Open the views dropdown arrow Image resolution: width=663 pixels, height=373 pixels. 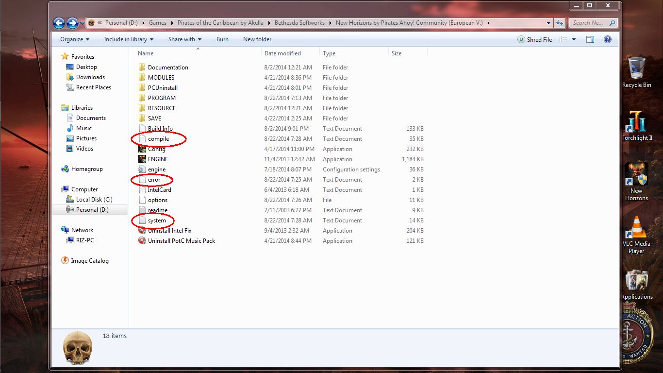coord(574,39)
